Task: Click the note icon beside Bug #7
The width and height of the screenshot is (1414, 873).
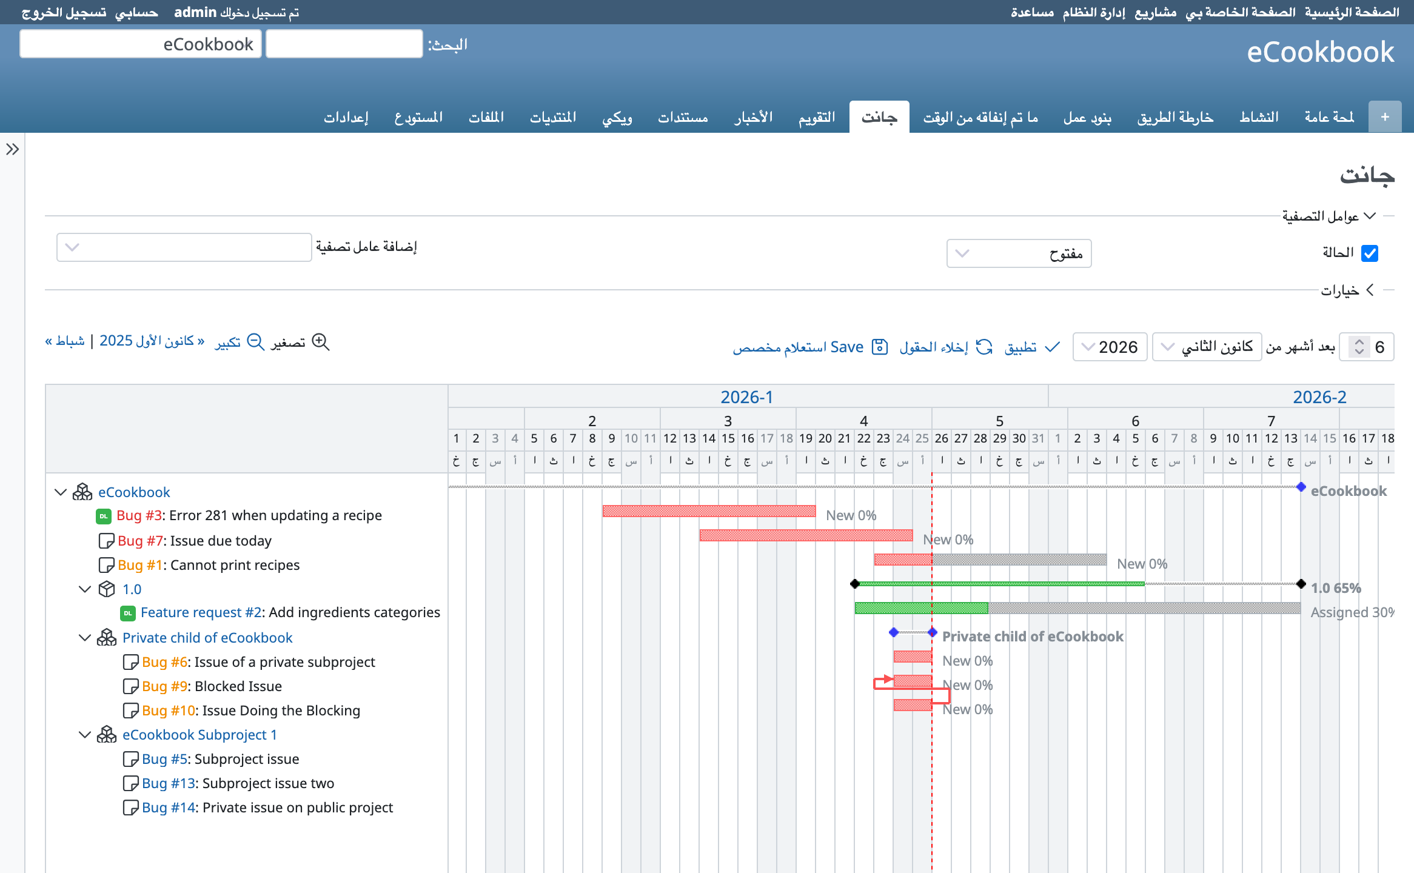Action: click(106, 540)
